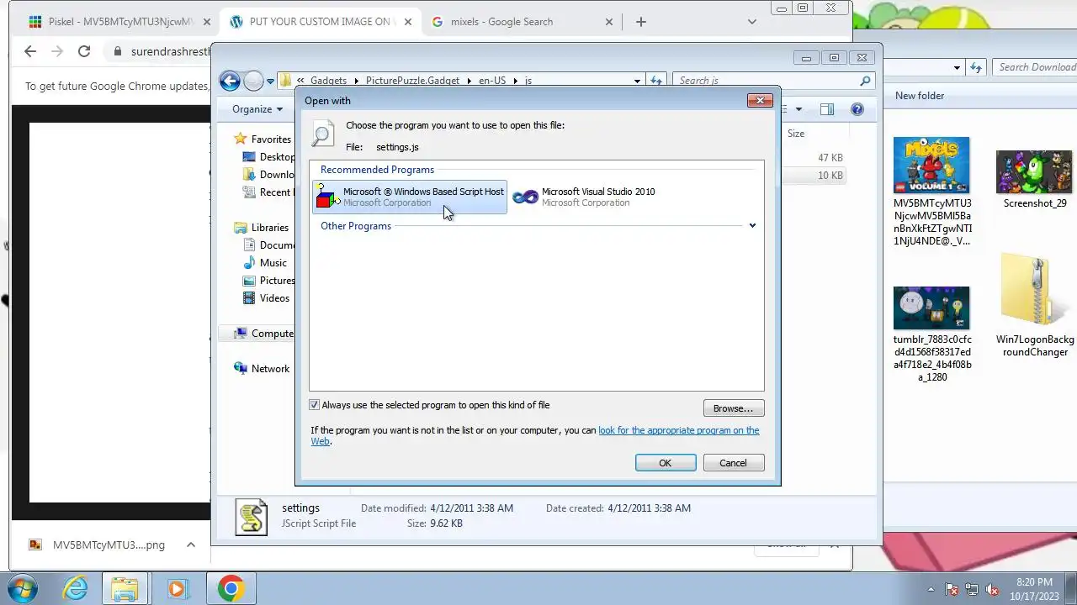Open Windows Explorer from taskbar
Image resolution: width=1077 pixels, height=605 pixels.
(125, 588)
